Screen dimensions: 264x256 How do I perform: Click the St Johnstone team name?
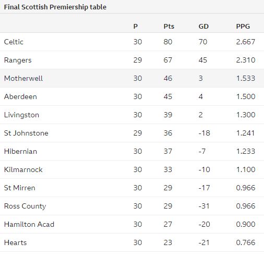click(26, 133)
